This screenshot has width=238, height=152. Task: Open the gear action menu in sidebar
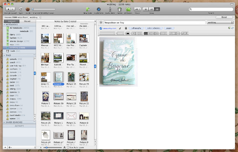pyautogui.click(x=10, y=147)
